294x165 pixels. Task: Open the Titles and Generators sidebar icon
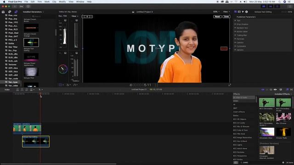pyautogui.click(x=16, y=12)
